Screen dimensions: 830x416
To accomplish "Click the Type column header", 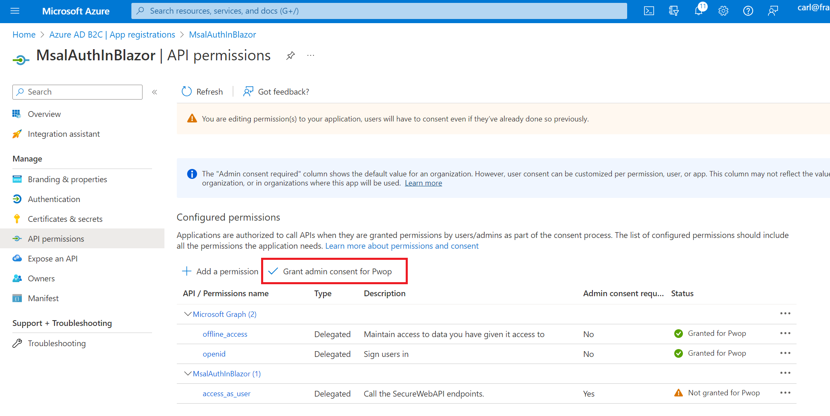I will 323,293.
